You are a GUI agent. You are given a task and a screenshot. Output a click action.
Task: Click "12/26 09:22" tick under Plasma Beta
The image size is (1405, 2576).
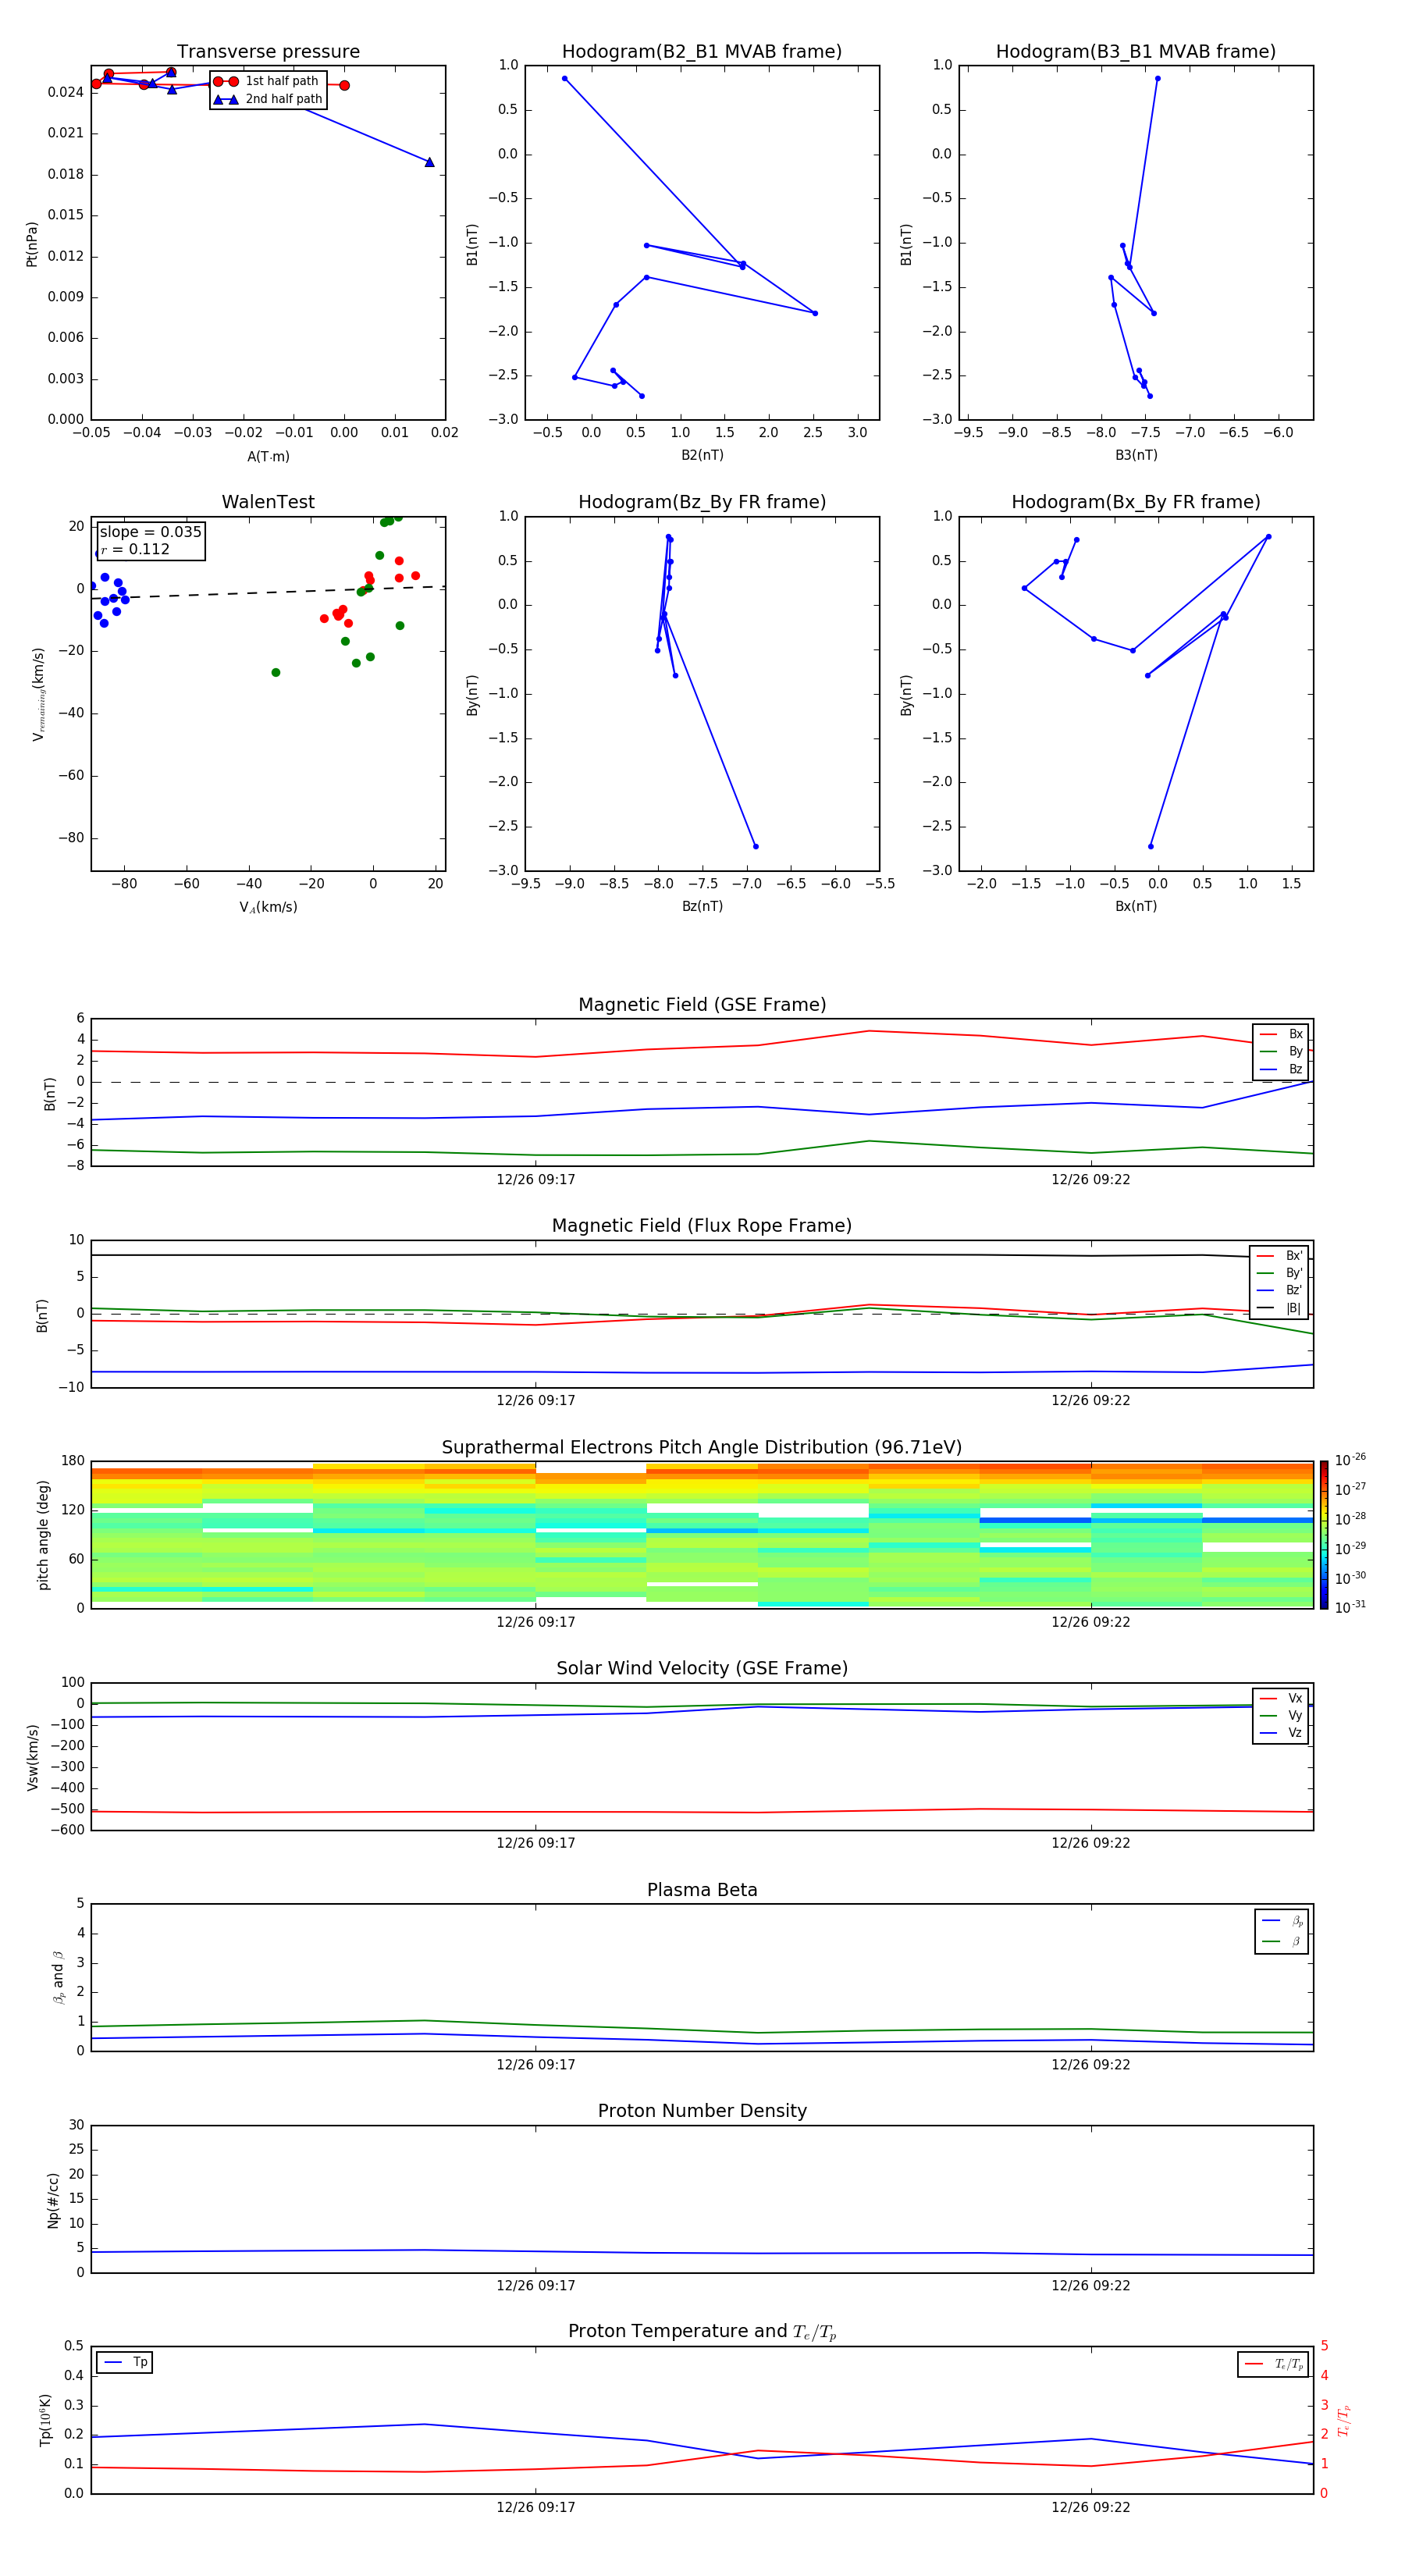1091,2065
